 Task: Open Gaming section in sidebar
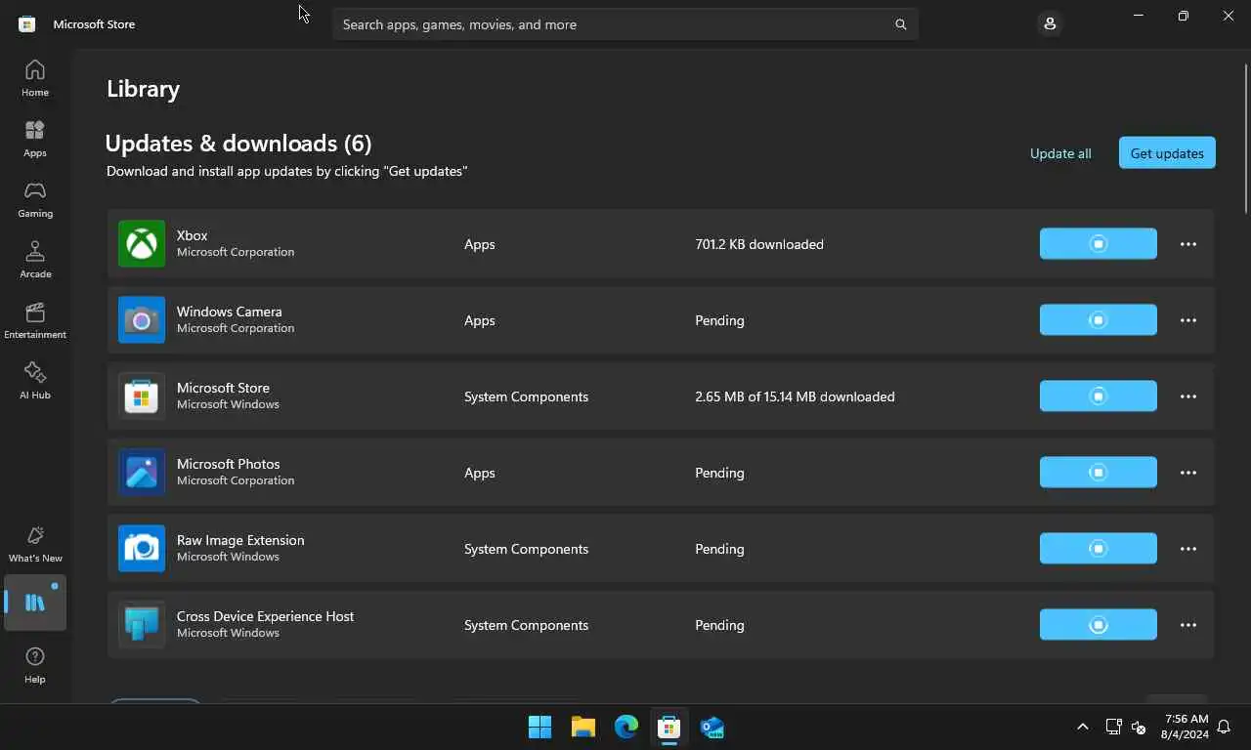pyautogui.click(x=34, y=199)
